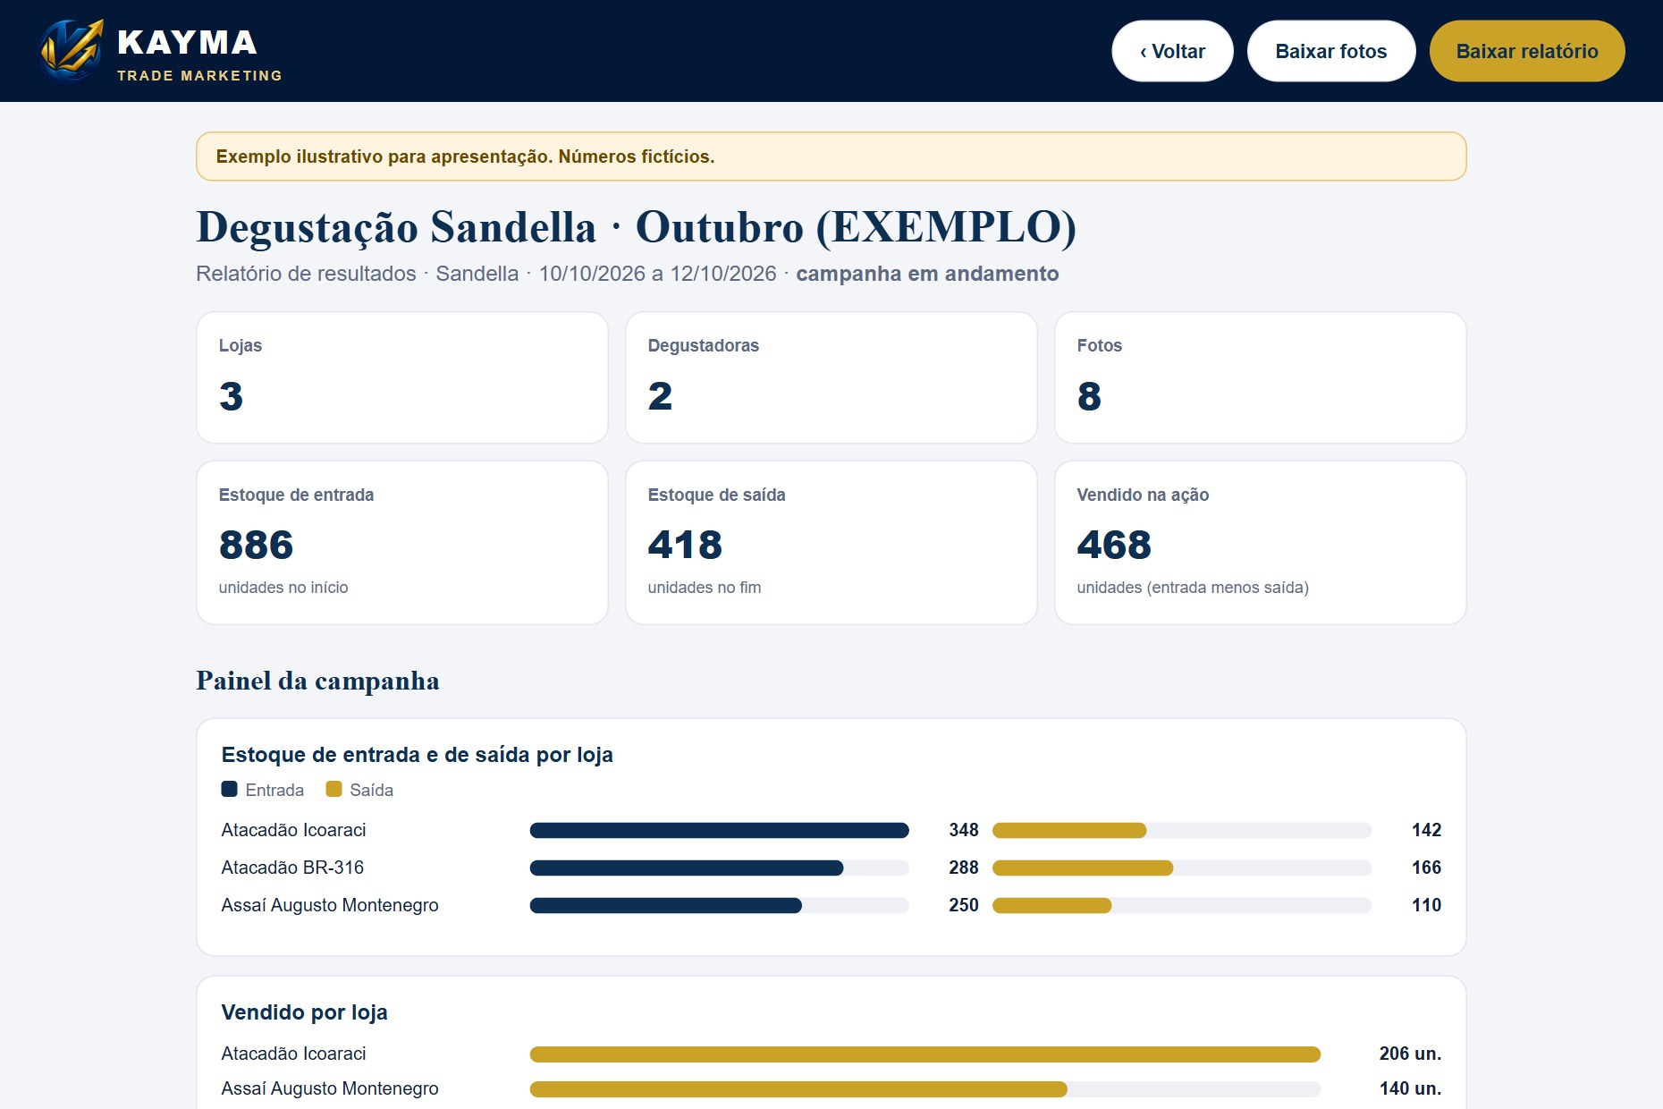Select the Lojas card showing 3

click(x=402, y=377)
